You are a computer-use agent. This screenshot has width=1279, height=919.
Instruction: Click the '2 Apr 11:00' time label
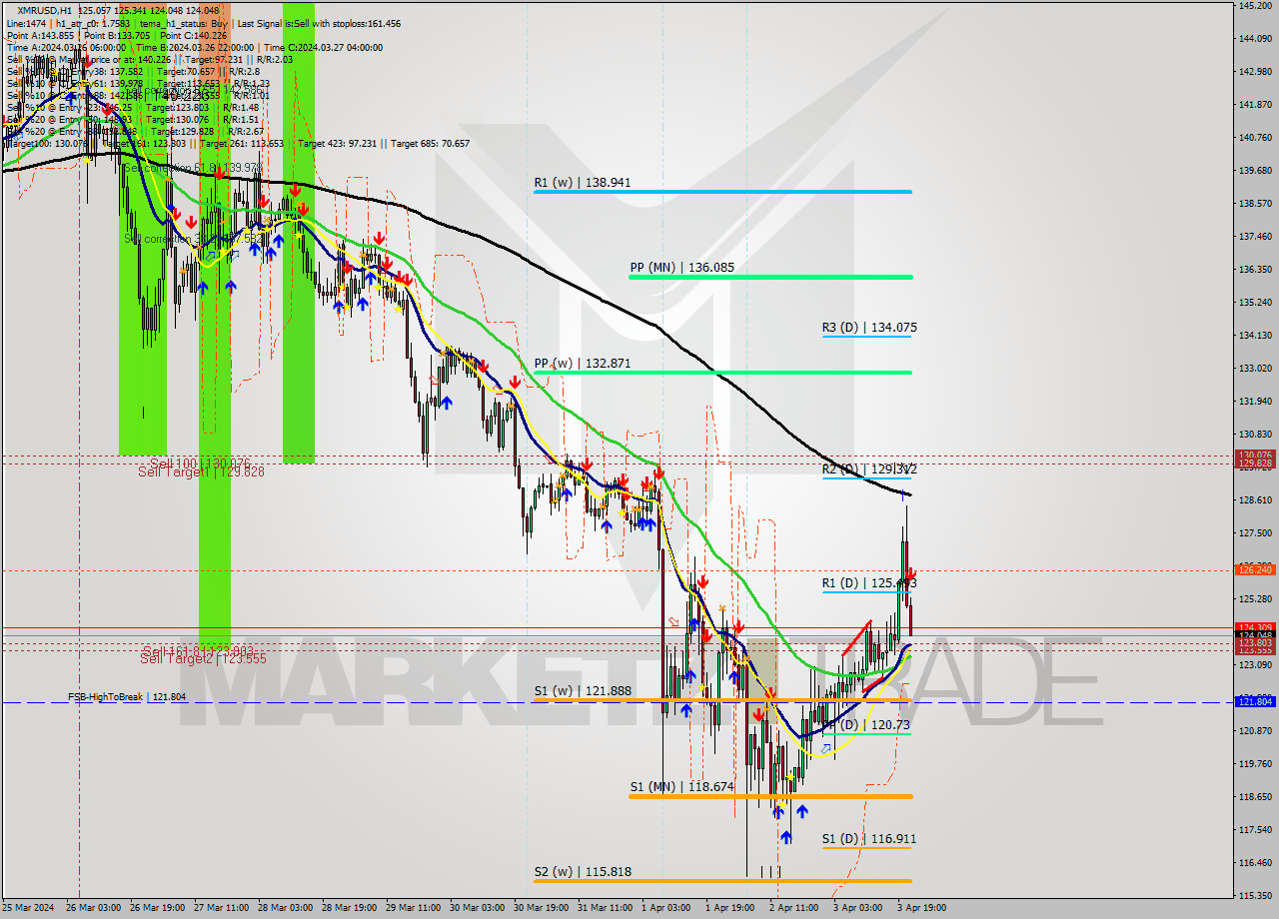tap(793, 909)
